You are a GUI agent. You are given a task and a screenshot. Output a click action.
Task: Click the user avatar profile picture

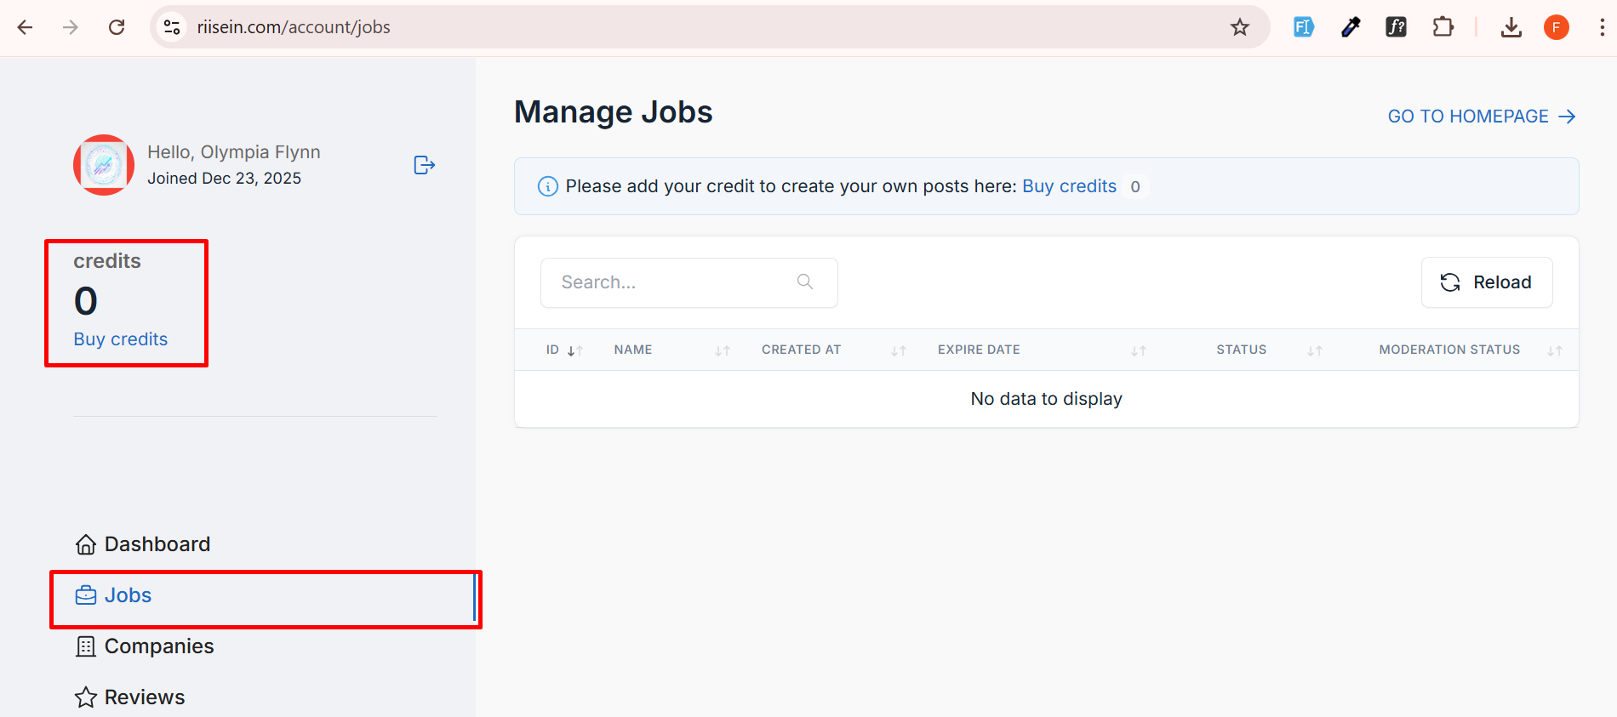(104, 165)
